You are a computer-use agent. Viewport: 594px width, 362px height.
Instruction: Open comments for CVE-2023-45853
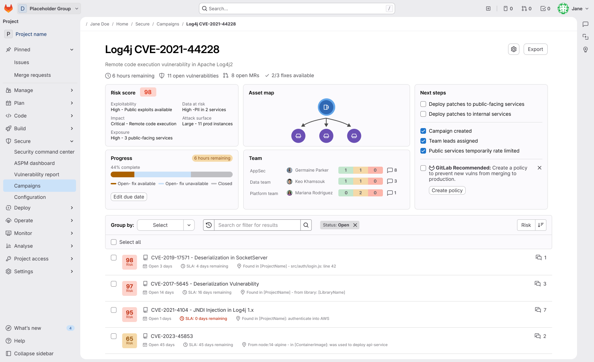(x=538, y=336)
